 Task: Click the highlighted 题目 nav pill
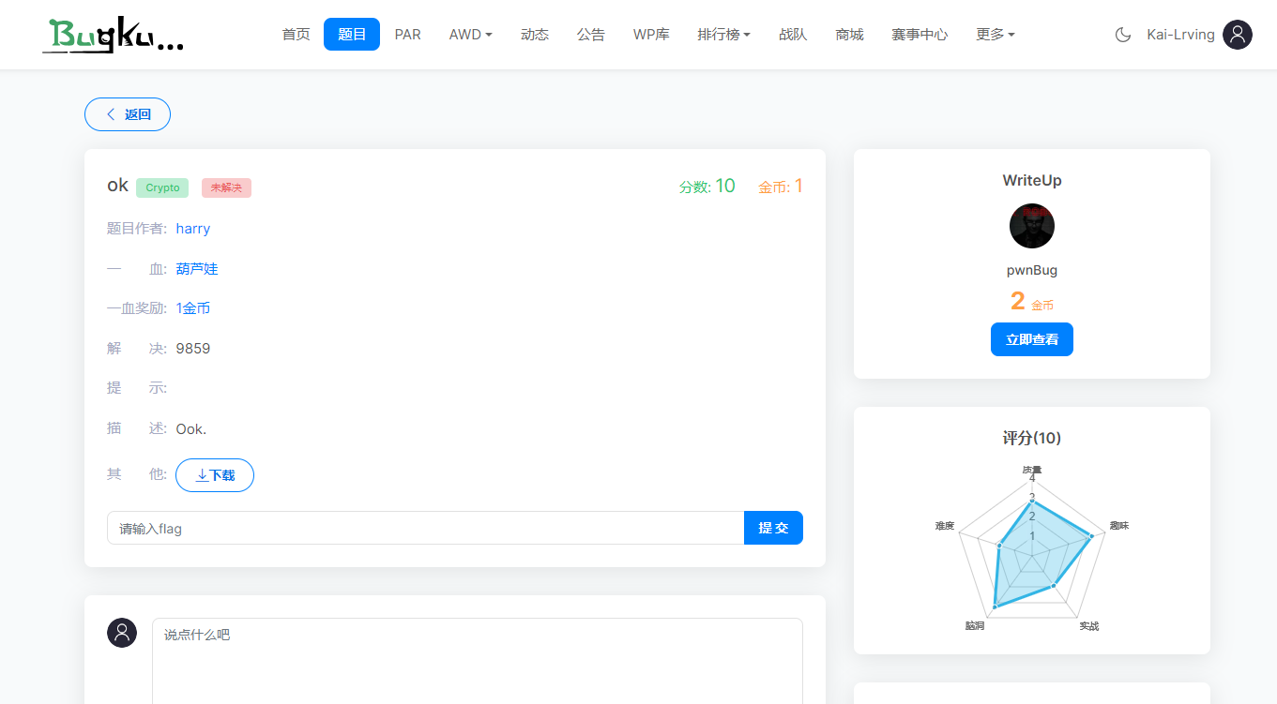pos(352,34)
